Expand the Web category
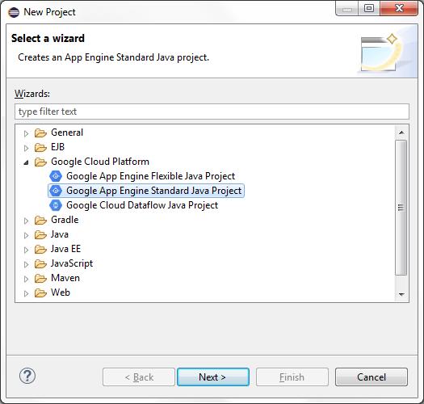424x404 pixels. [x=26, y=293]
